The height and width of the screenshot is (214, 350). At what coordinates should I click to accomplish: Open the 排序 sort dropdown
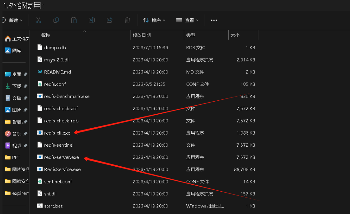pyautogui.click(x=154, y=20)
